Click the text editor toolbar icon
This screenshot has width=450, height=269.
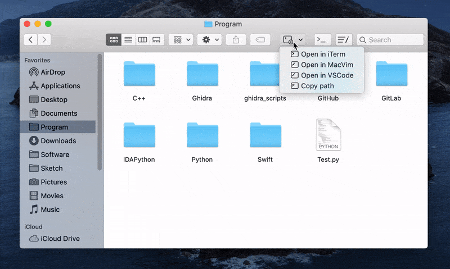(344, 40)
